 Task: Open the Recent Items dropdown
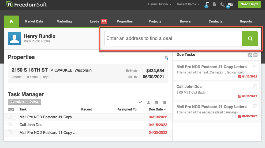(x=188, y=4)
